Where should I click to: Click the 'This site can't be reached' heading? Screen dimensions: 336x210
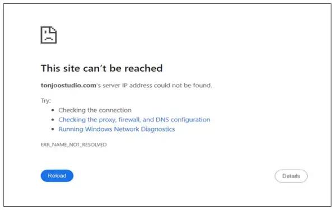click(x=101, y=68)
